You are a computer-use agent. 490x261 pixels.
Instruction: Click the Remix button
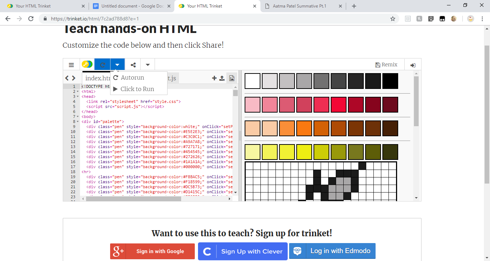coord(386,65)
